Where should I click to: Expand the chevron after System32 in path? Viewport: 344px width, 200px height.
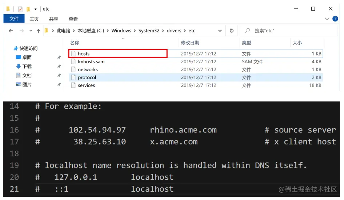click(x=163, y=31)
